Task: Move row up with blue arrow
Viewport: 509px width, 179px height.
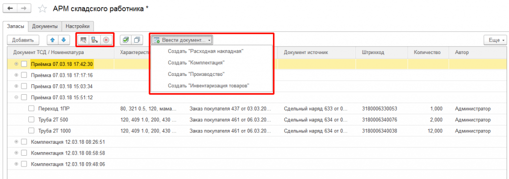Action: pyautogui.click(x=53, y=40)
